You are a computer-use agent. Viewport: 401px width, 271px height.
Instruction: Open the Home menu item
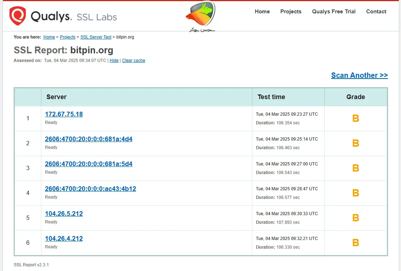click(262, 12)
